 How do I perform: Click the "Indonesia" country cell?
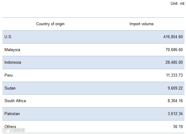(13, 62)
